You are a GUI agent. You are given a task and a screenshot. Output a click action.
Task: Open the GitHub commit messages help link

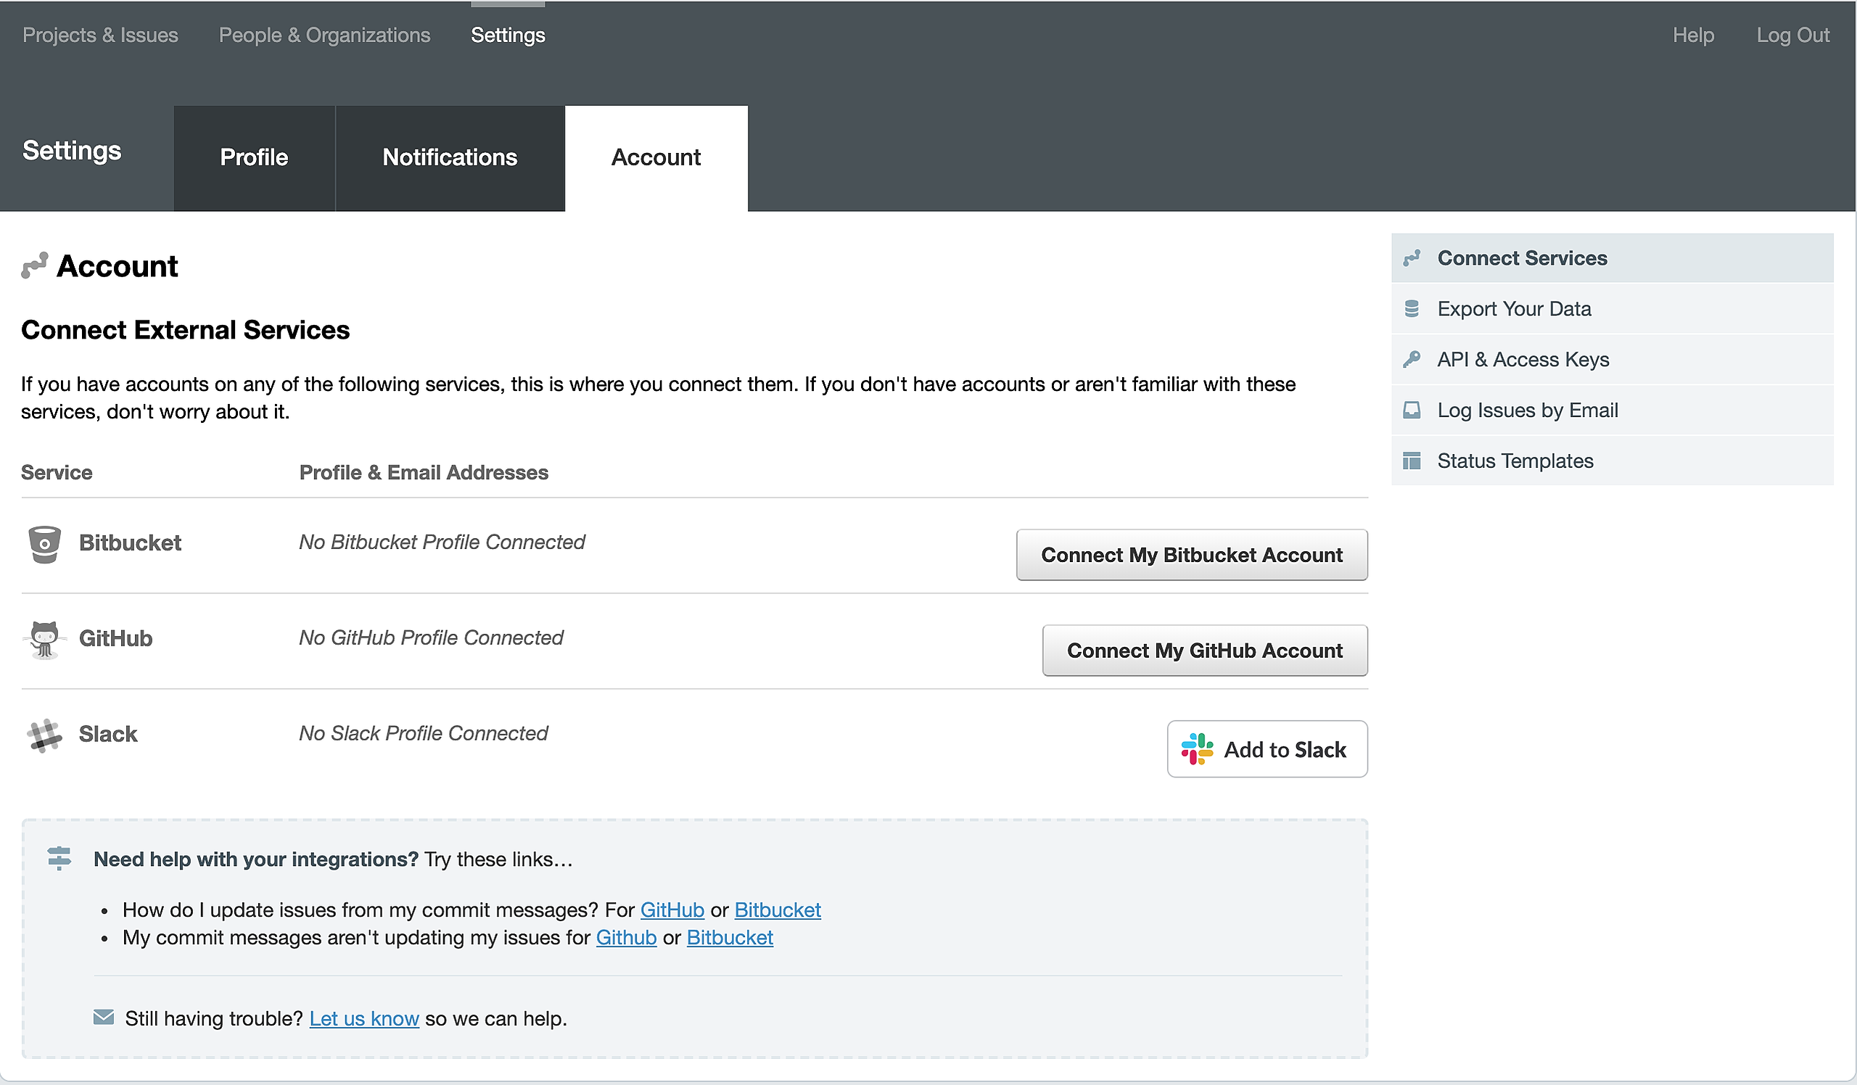[x=671, y=910]
